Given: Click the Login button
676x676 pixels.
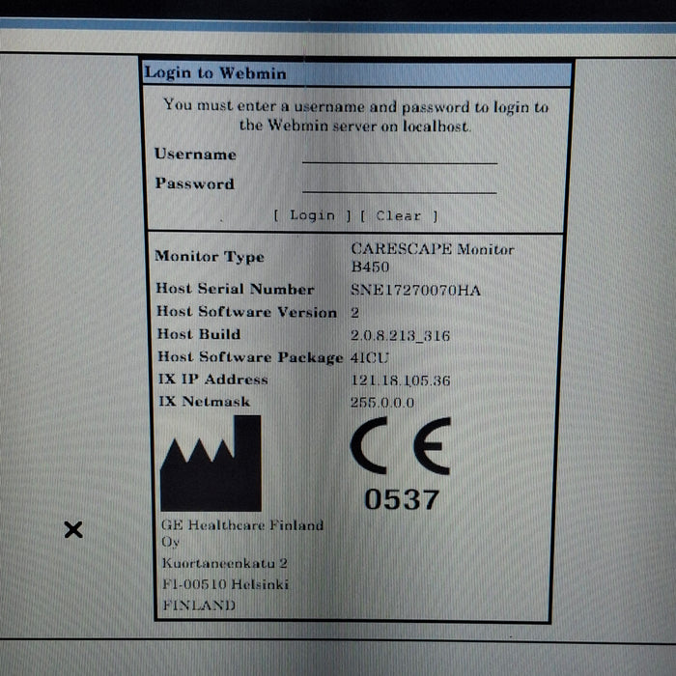Looking at the screenshot, I should pyautogui.click(x=313, y=215).
